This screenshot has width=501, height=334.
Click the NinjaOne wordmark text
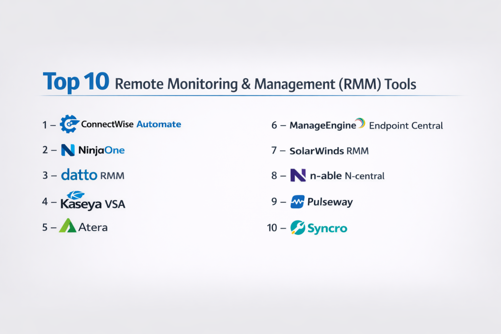[101, 151]
